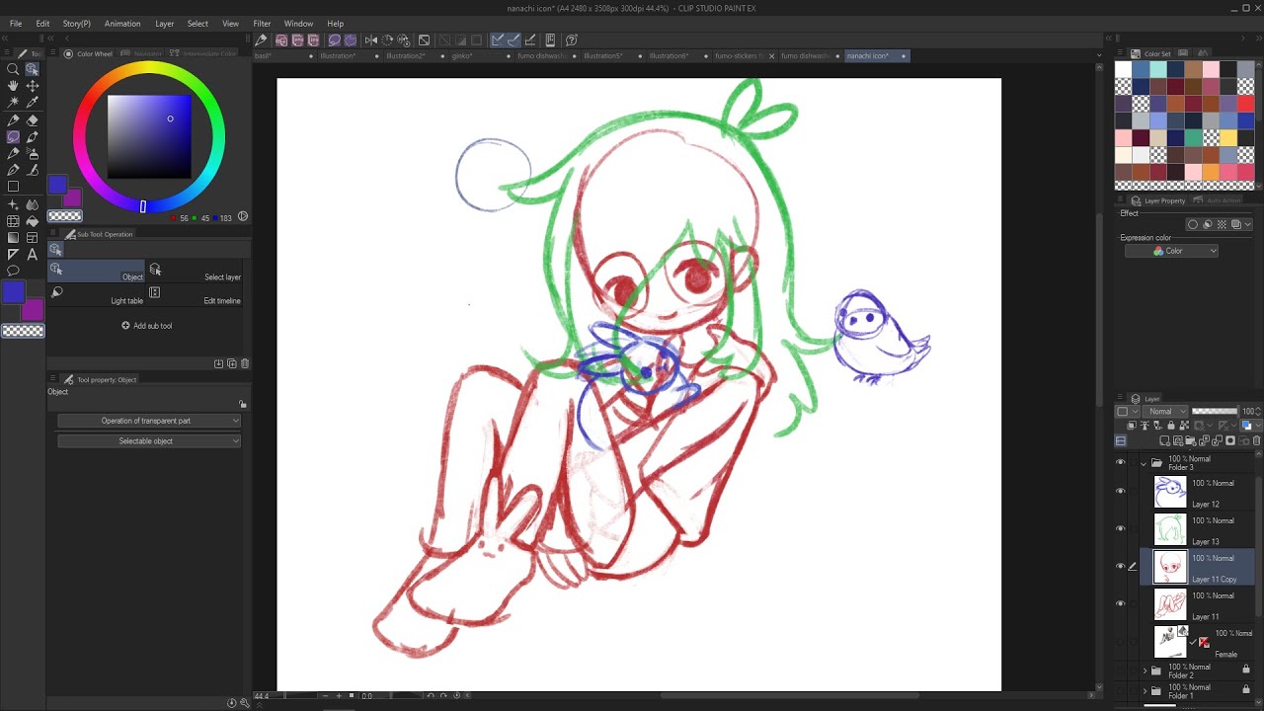
Task: Toggle visibility of Layer 13
Action: (1120, 528)
